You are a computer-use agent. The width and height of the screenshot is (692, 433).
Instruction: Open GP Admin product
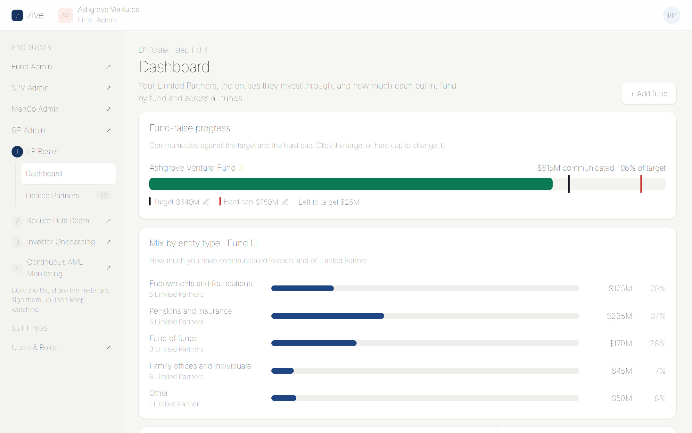tap(62, 130)
